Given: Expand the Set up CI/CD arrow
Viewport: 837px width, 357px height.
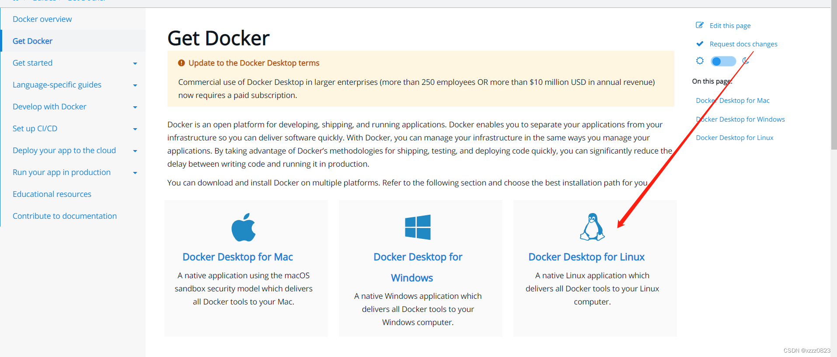Looking at the screenshot, I should (x=135, y=129).
